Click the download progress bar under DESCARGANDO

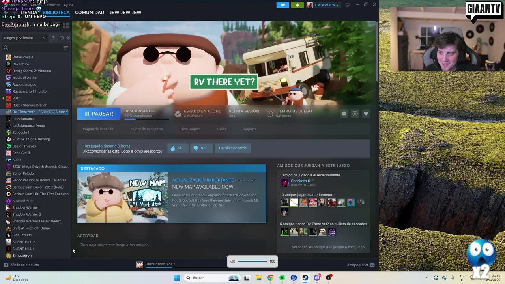(146, 119)
